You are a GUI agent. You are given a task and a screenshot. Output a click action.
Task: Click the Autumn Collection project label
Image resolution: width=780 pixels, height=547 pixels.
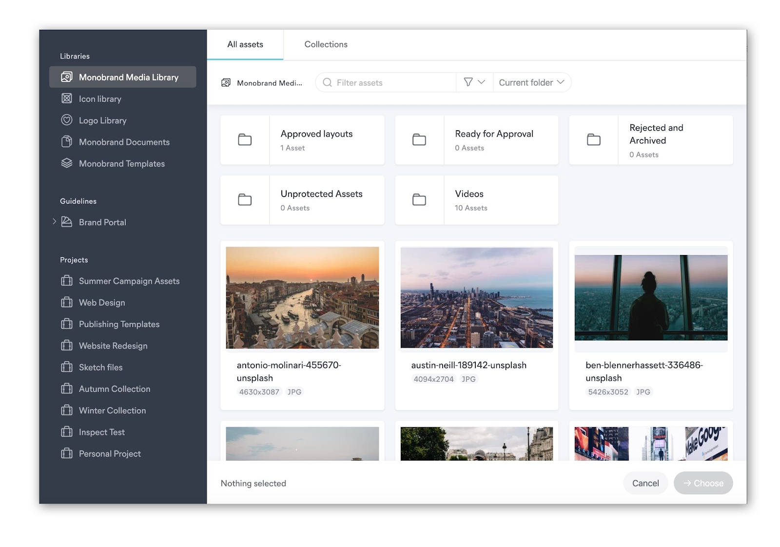click(115, 389)
